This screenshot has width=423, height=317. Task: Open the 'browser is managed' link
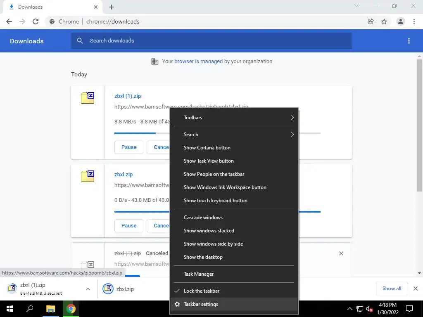(x=198, y=62)
